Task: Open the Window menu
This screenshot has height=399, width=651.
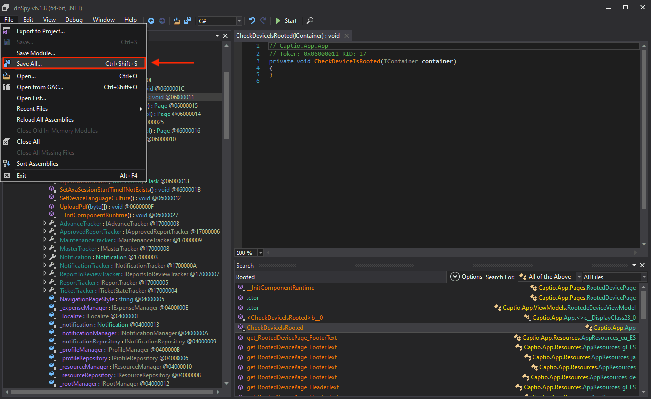Action: [104, 20]
